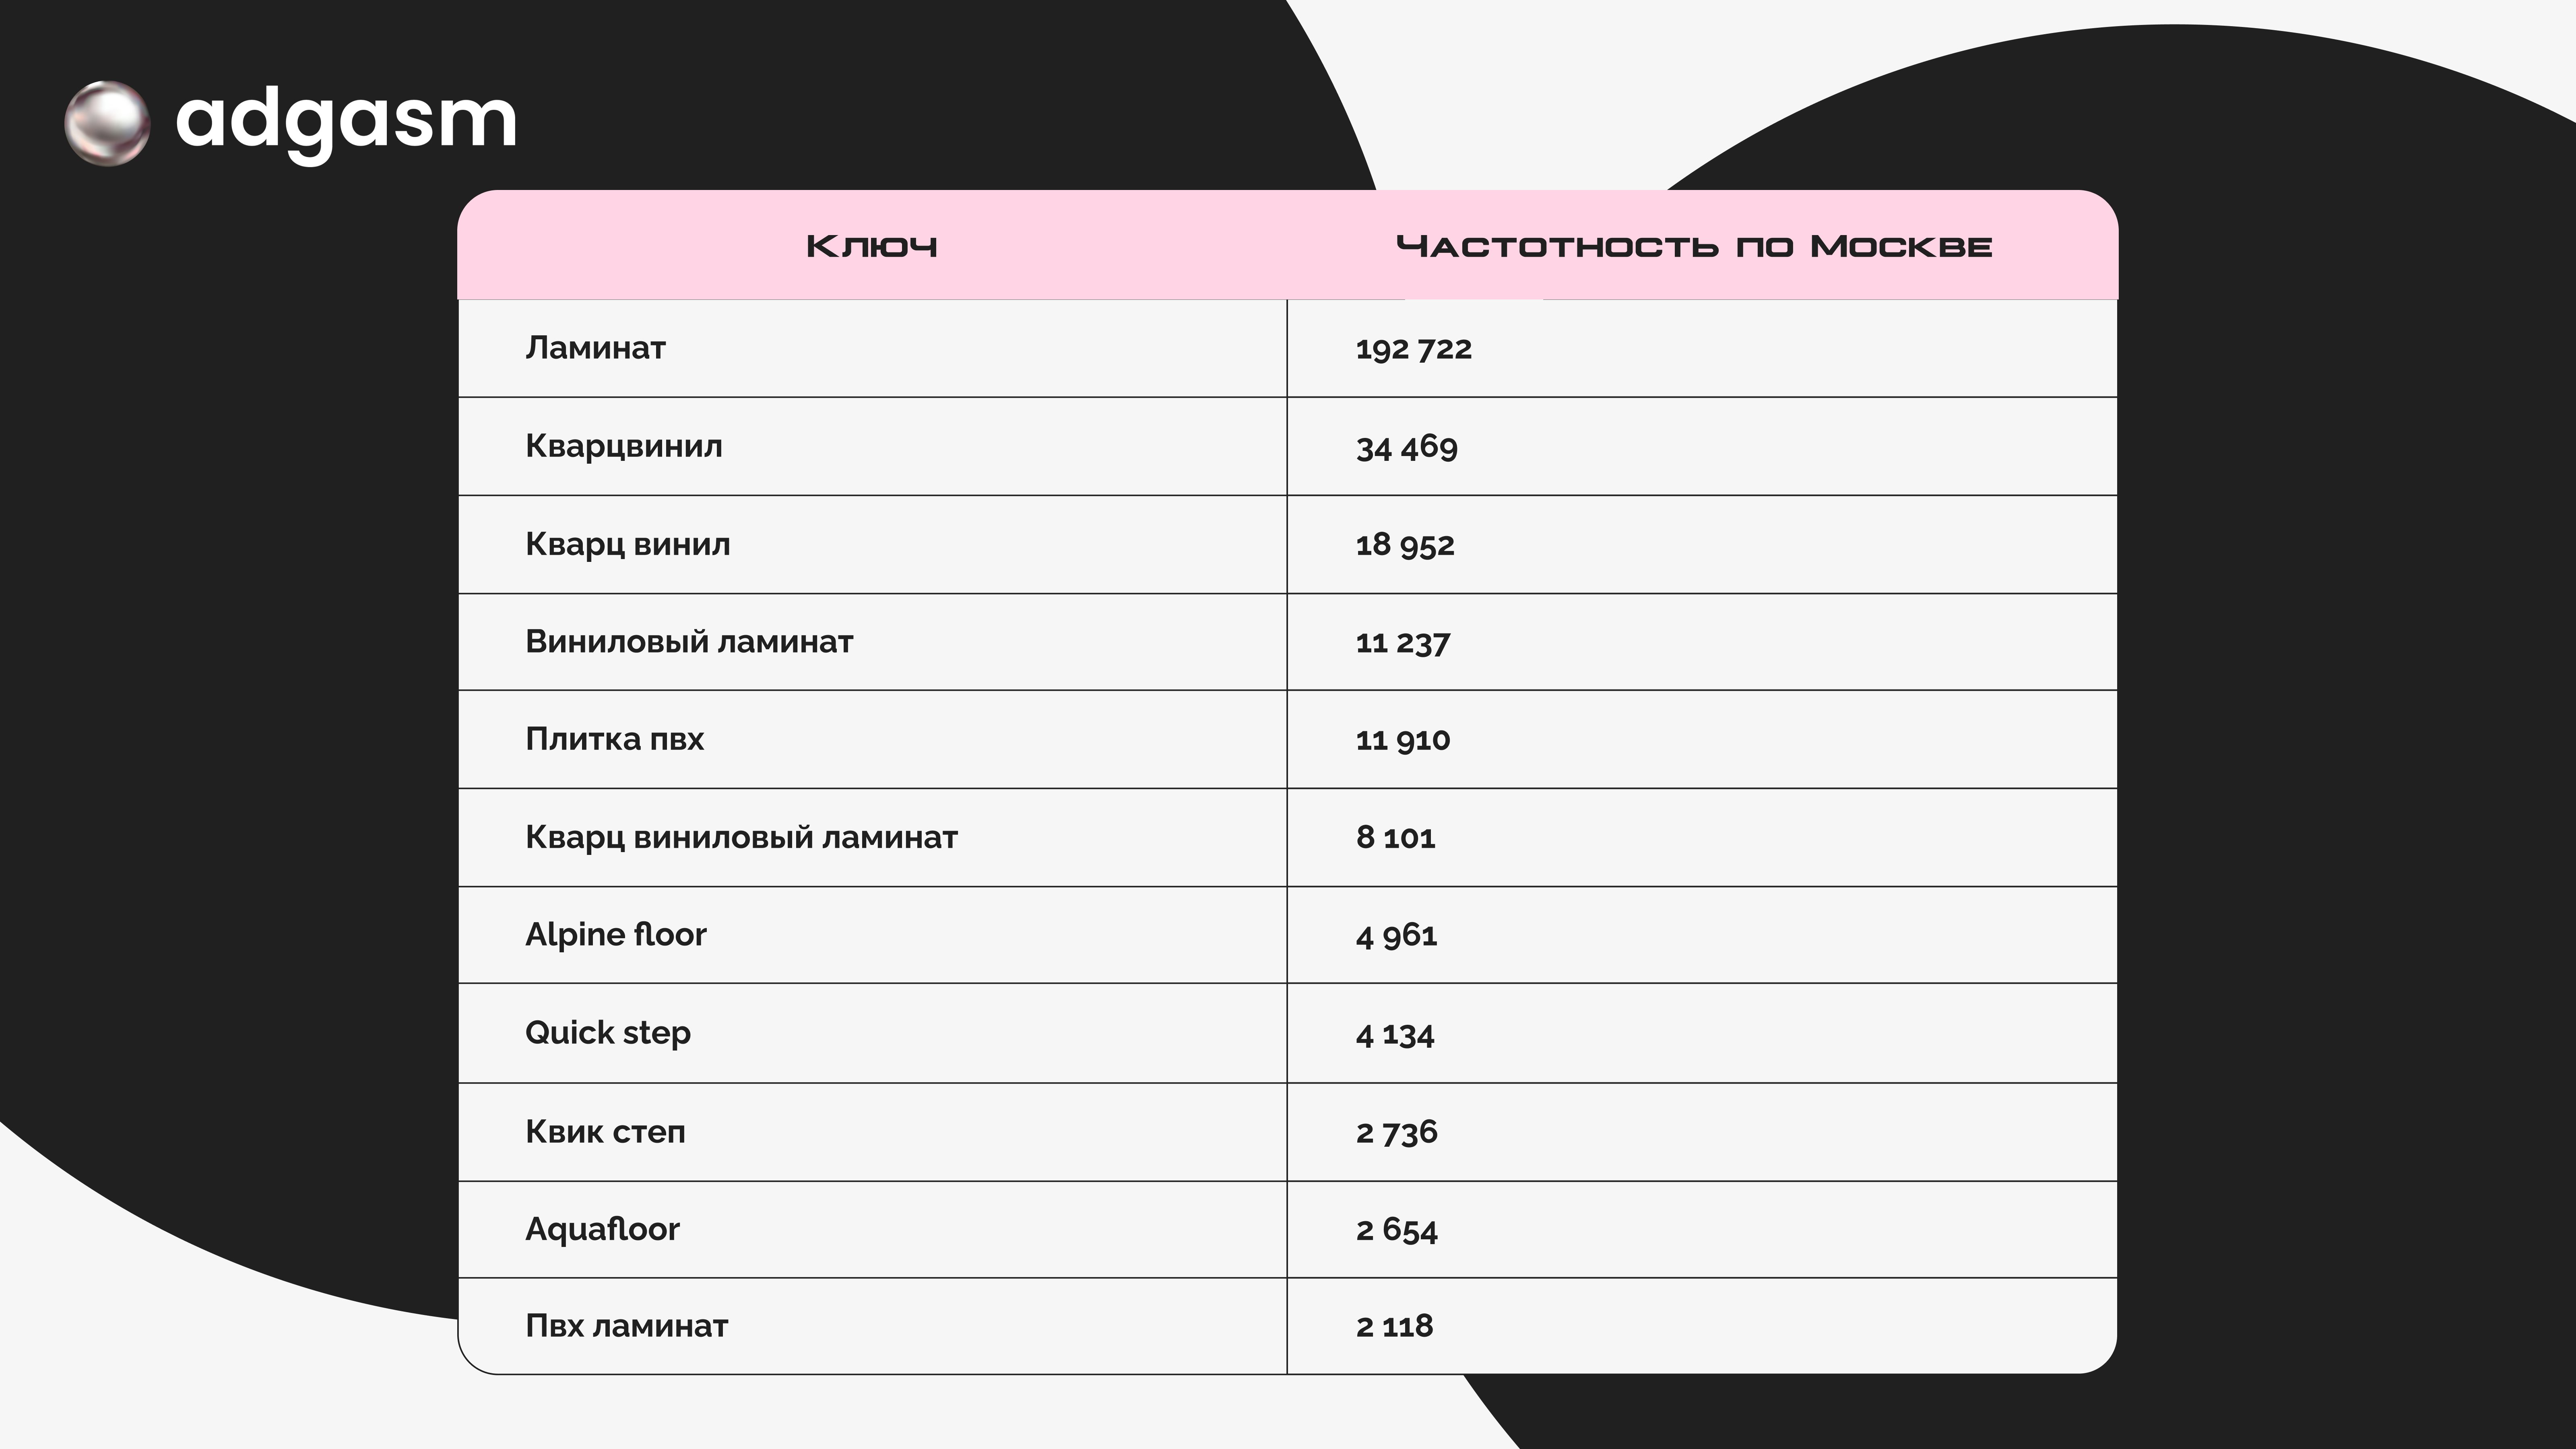Select the 192 722 frequency value
2576x1449 pixels.
[1413, 349]
